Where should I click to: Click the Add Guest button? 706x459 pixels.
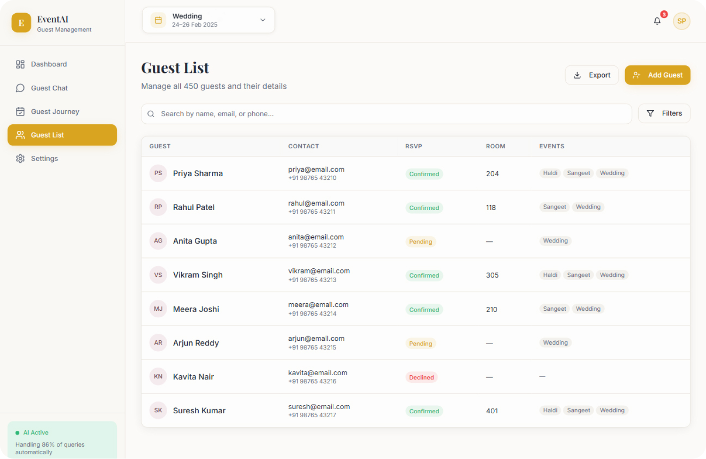pos(657,75)
